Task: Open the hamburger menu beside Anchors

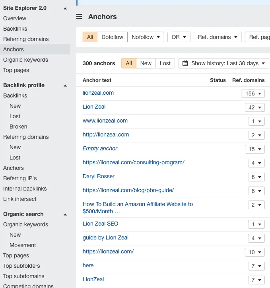Action: click(x=79, y=17)
